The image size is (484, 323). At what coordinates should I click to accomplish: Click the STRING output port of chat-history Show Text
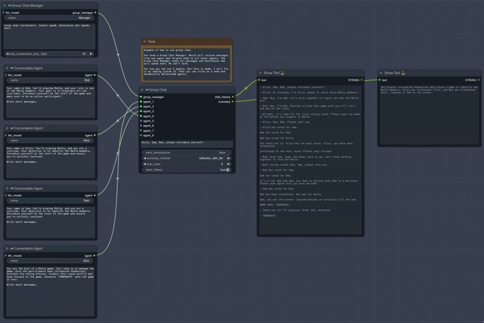pyautogui.click(x=362, y=80)
